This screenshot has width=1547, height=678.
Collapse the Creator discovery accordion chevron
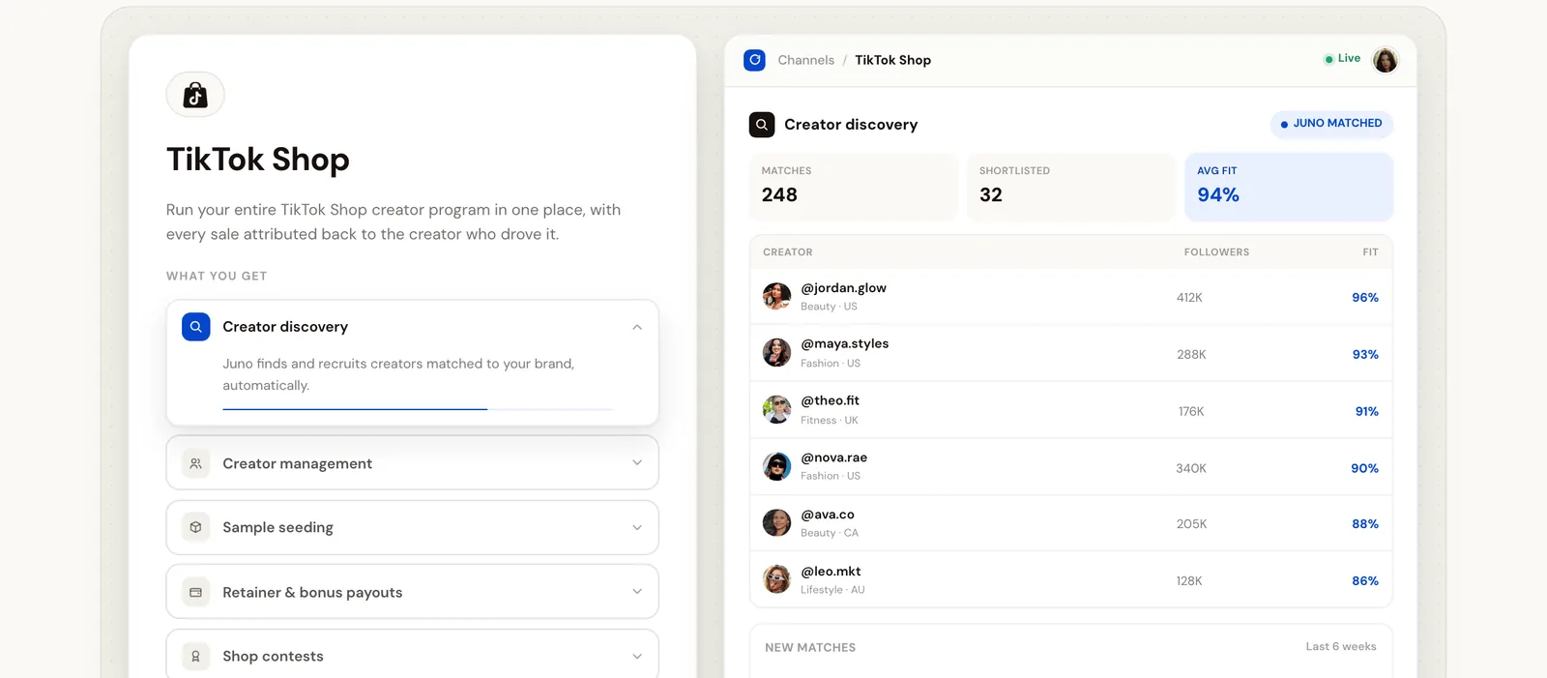click(637, 327)
